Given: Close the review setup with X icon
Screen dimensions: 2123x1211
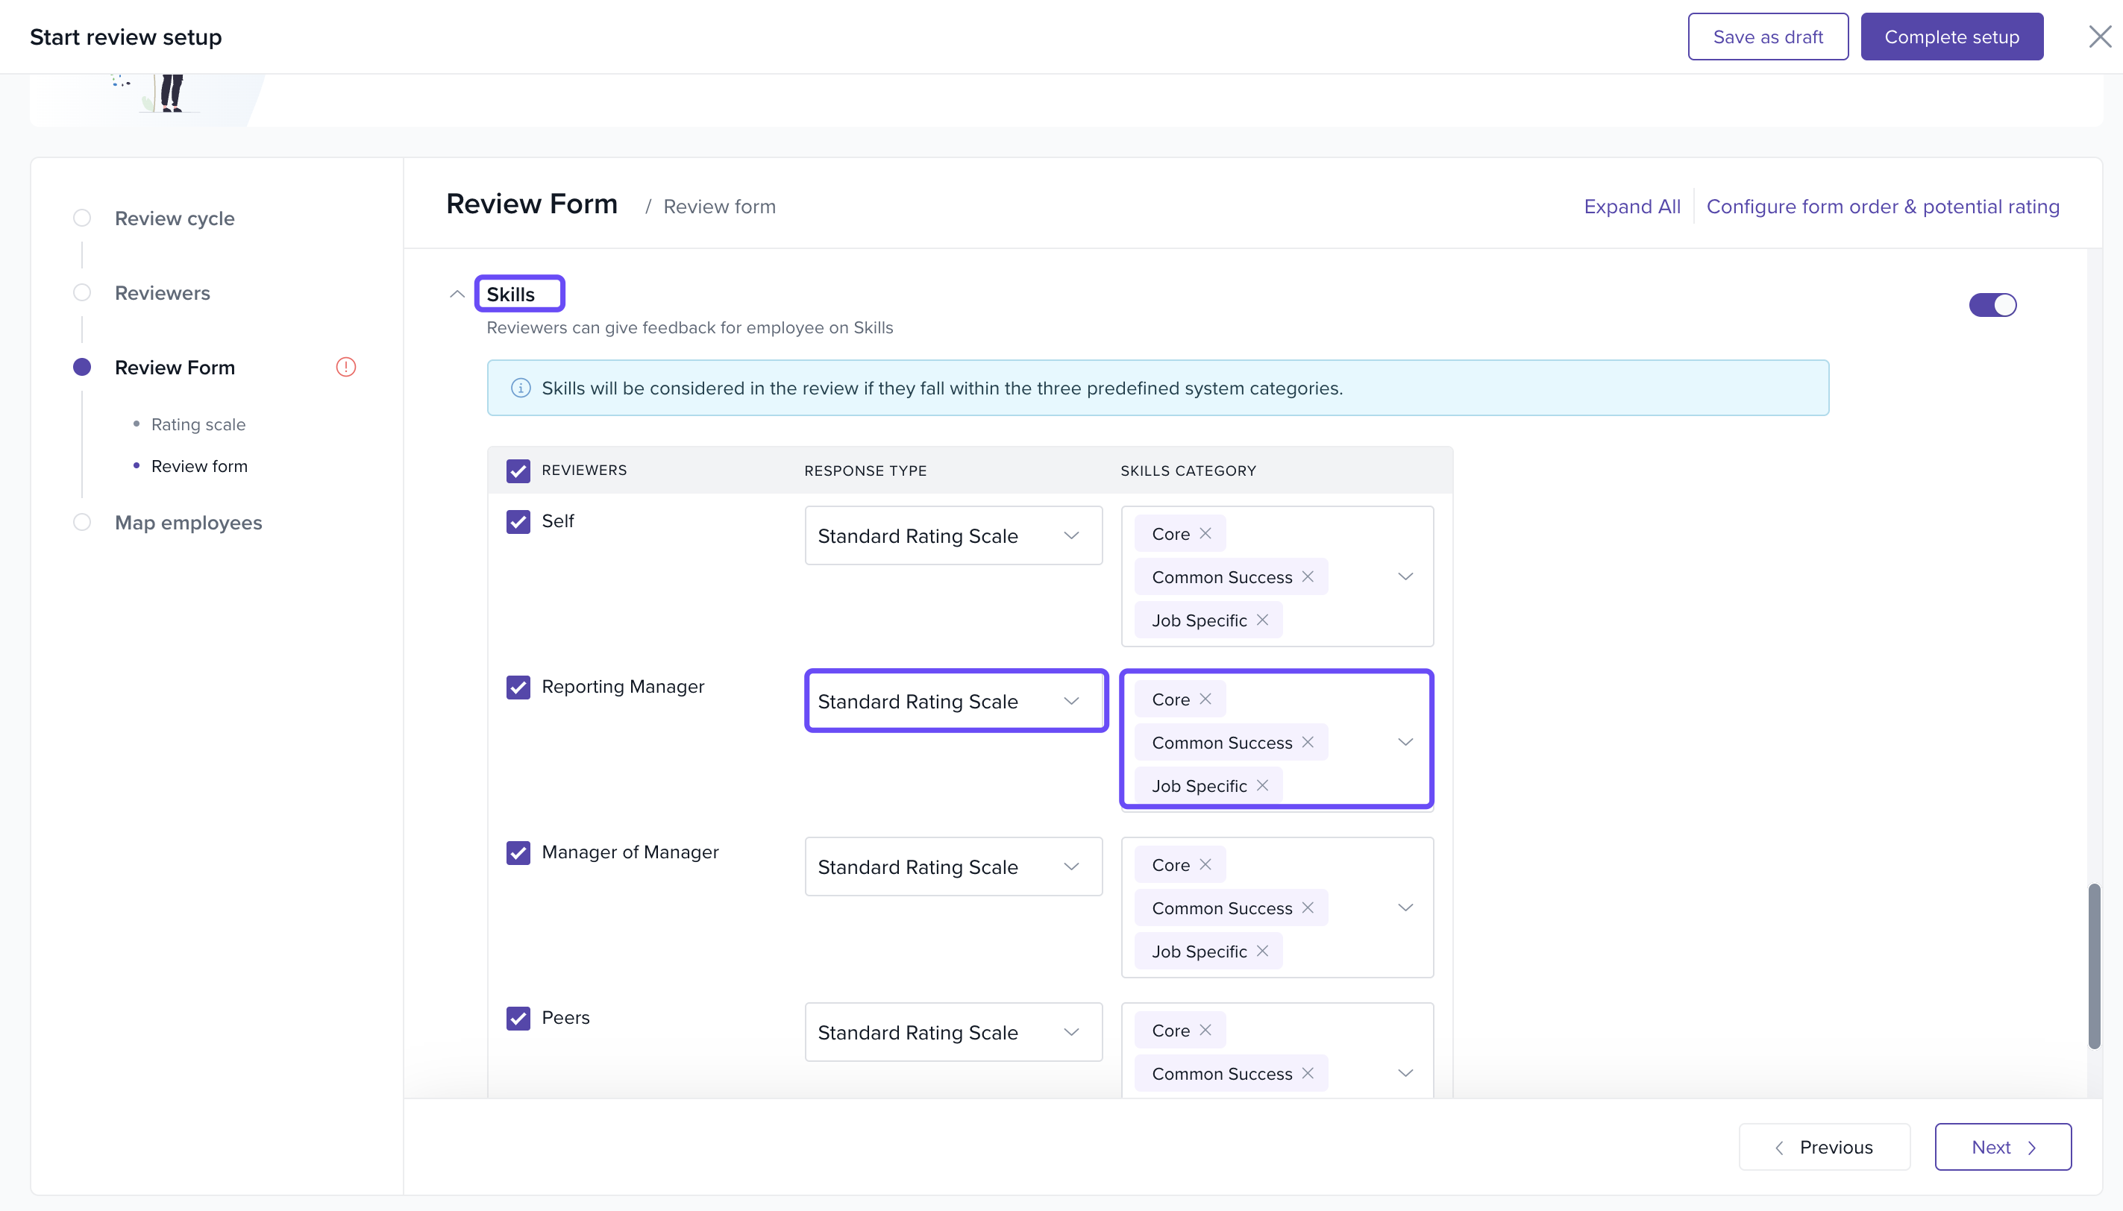Looking at the screenshot, I should click(2100, 37).
